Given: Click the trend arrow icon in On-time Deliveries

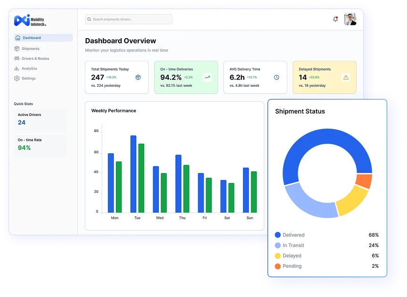Looking at the screenshot, I should [x=207, y=77].
